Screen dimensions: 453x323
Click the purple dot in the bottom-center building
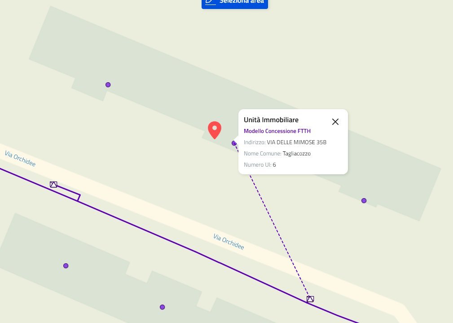pos(163,307)
